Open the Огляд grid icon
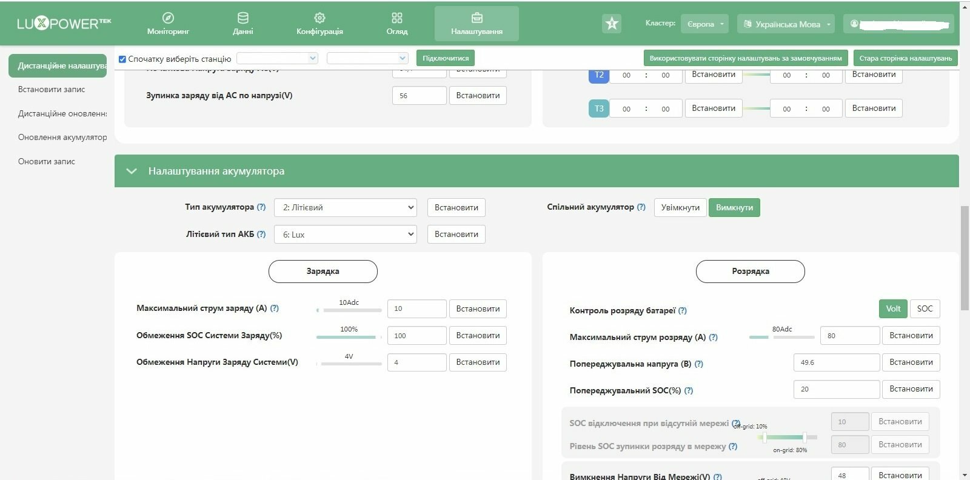This screenshot has width=970, height=480. point(397,18)
